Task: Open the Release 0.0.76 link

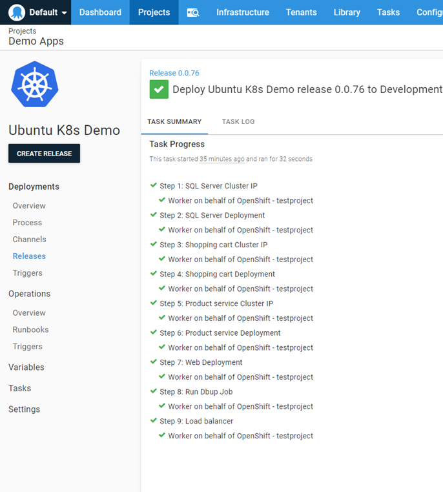Action: (x=174, y=73)
